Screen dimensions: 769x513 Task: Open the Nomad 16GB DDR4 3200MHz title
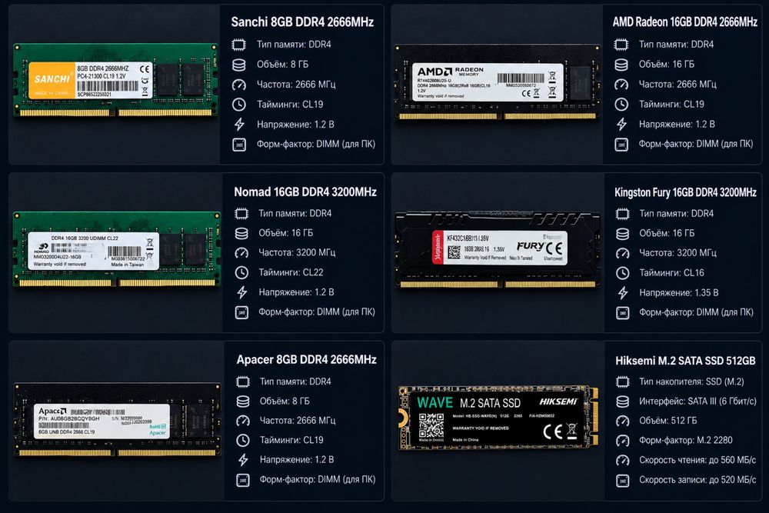point(305,192)
